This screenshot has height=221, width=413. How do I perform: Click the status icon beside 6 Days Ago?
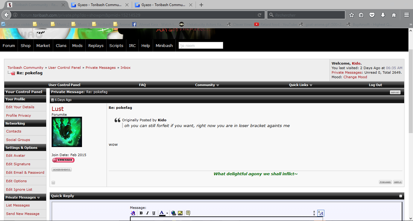(x=53, y=100)
